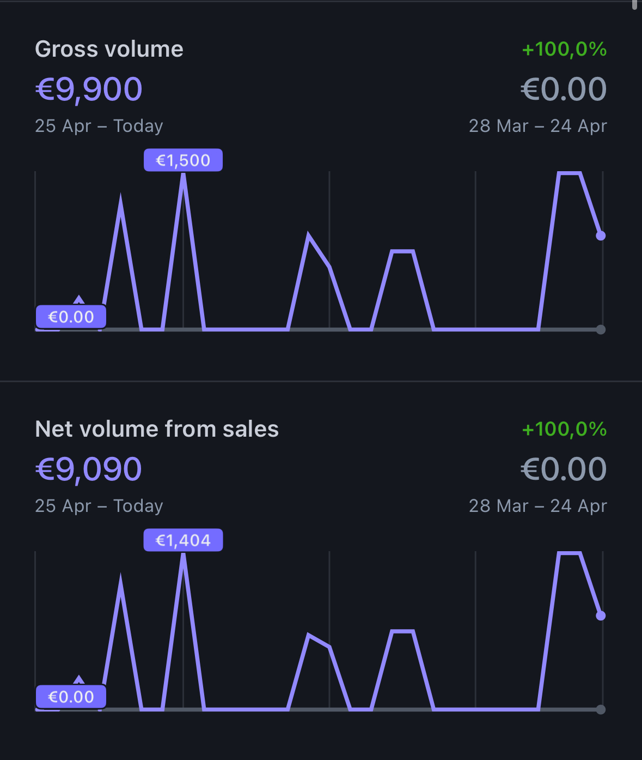The image size is (642, 760).
Task: Open the Gross volume report title
Action: 109,49
